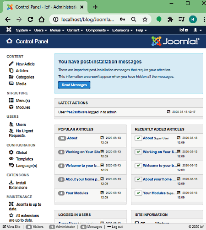206x230 pixels.
Task: Expand the Components dropdown menu
Action: click(x=98, y=30)
